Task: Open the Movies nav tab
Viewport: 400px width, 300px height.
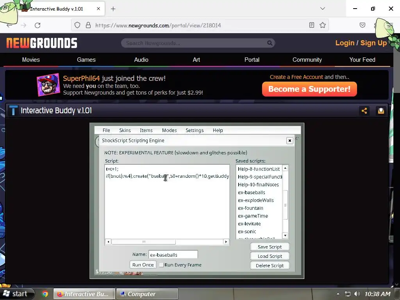Action: point(31,60)
